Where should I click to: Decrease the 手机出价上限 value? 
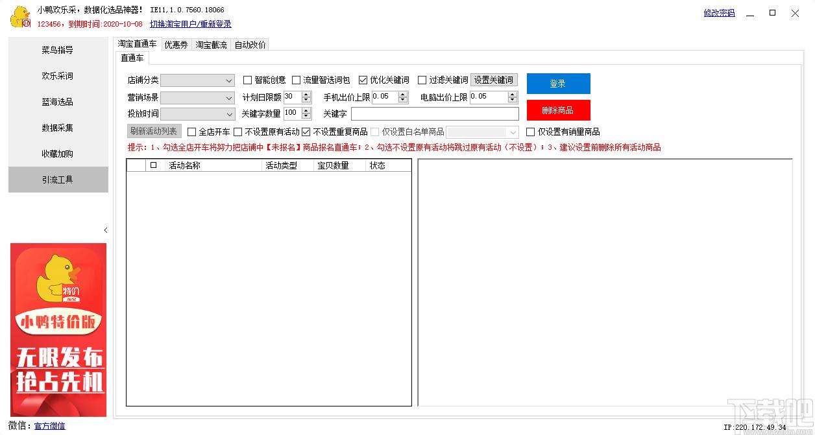coord(403,100)
